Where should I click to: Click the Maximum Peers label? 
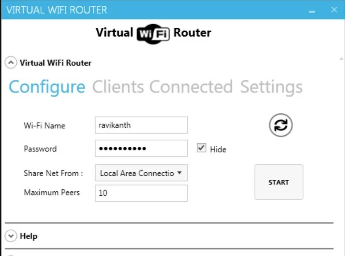tap(52, 192)
